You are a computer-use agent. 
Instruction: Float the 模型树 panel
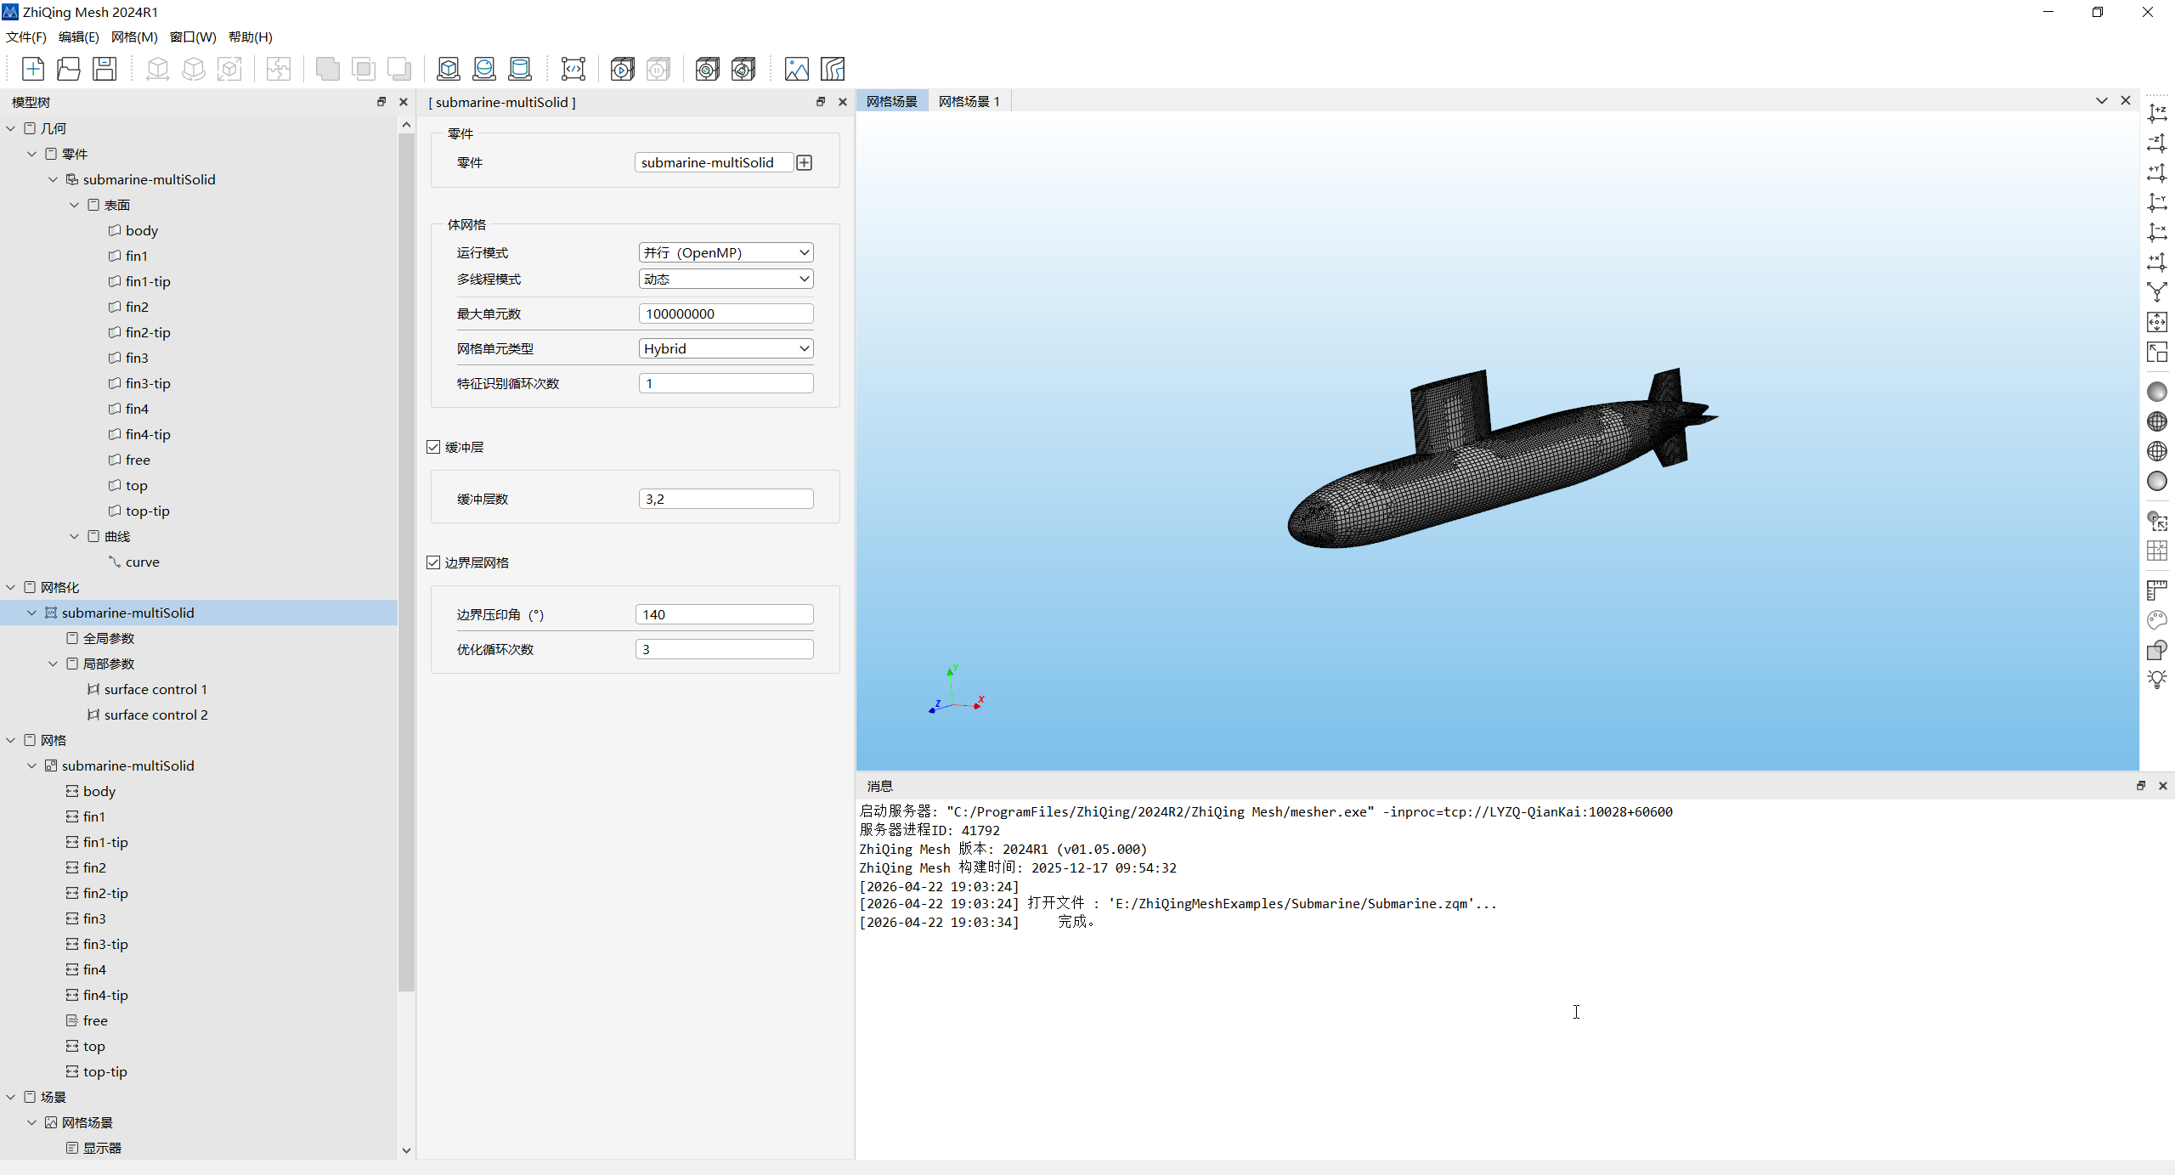(x=381, y=102)
